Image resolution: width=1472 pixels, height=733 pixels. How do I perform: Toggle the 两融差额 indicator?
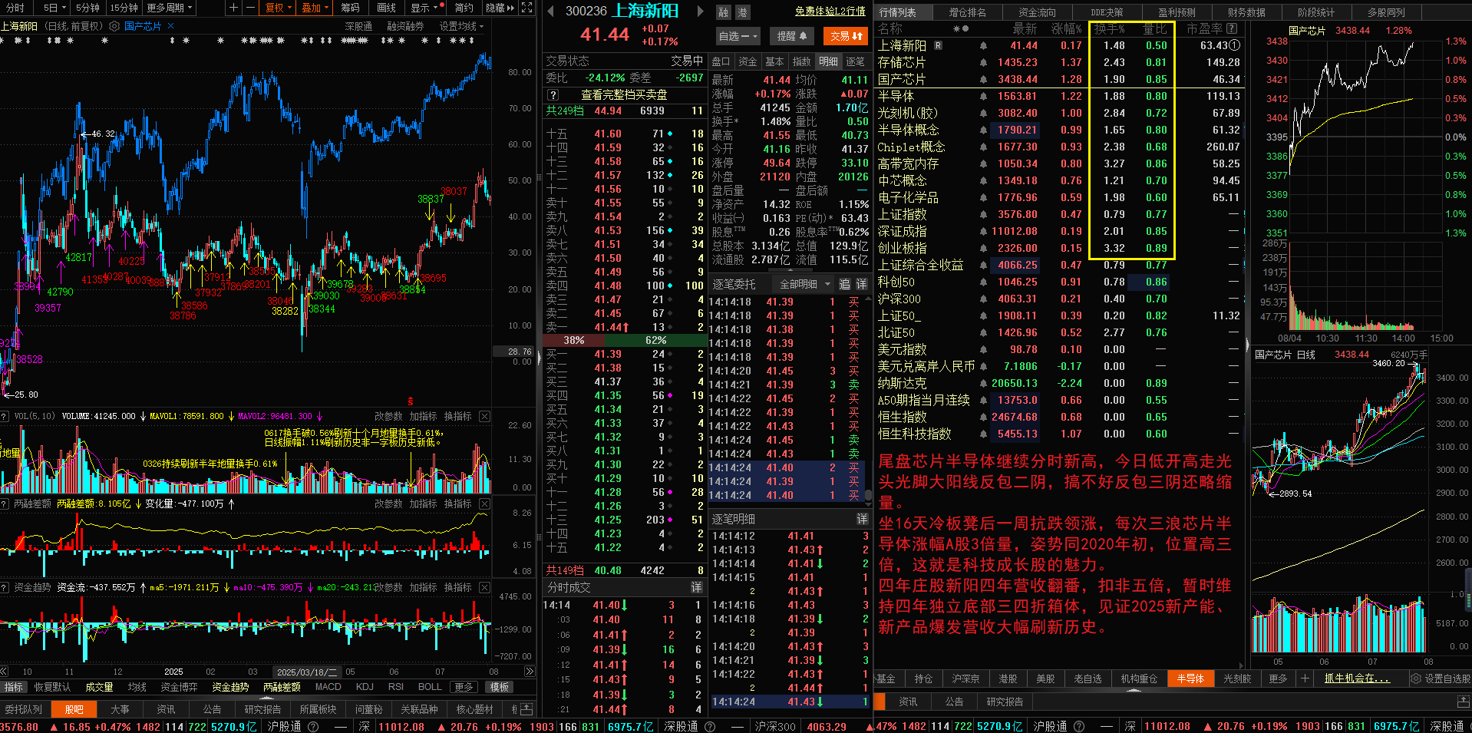[282, 687]
